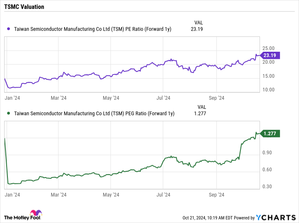Select the TSM PEG Ratio (Forward 1y) legend label

click(x=94, y=113)
